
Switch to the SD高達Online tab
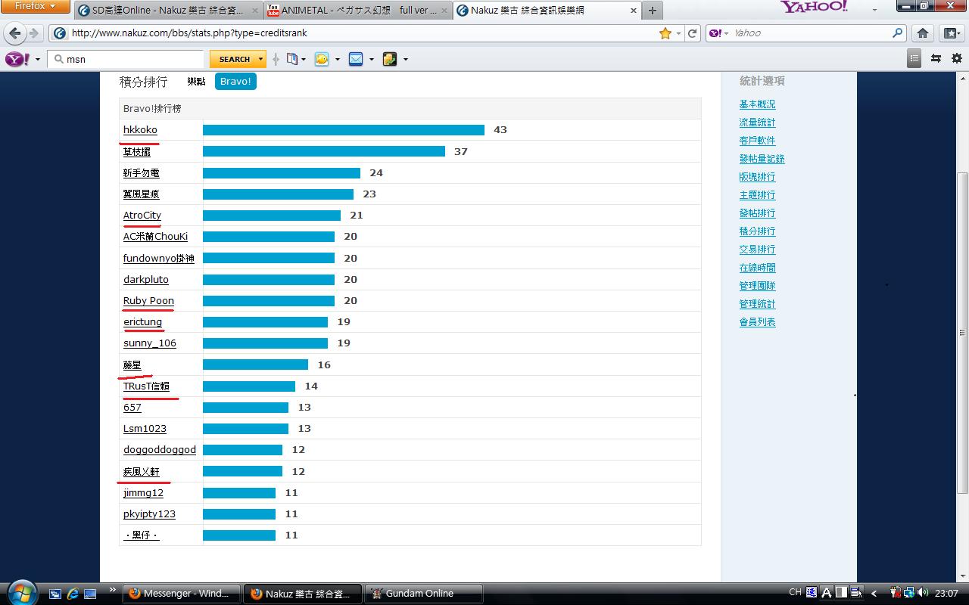coord(168,11)
